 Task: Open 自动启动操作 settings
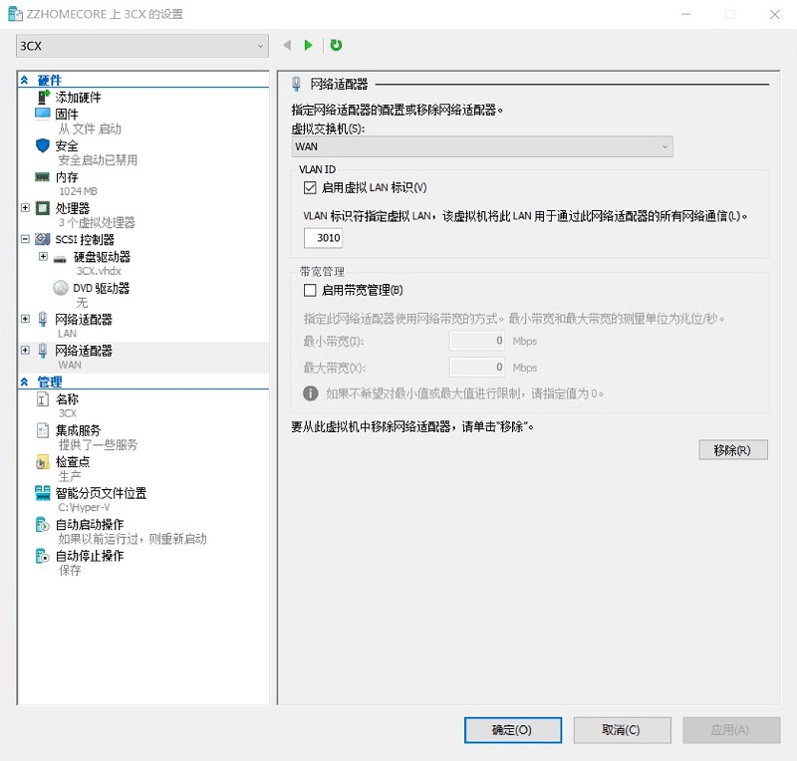click(89, 525)
